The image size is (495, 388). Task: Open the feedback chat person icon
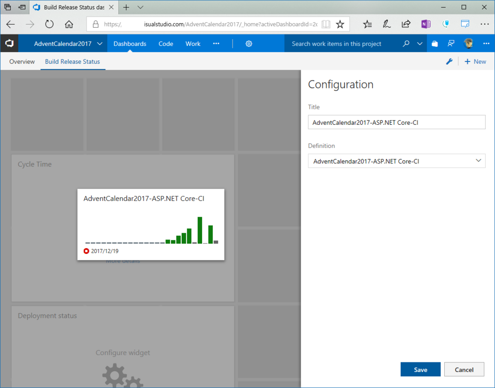tap(451, 44)
